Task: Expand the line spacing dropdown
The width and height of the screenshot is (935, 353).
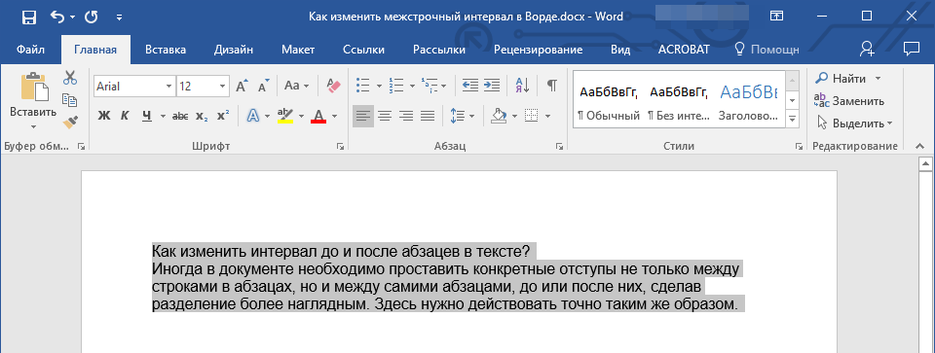Action: [x=471, y=116]
